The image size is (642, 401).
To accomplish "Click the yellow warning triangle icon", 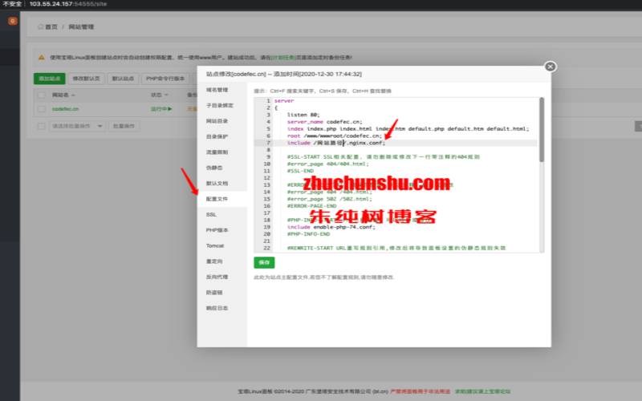I will click(x=42, y=58).
